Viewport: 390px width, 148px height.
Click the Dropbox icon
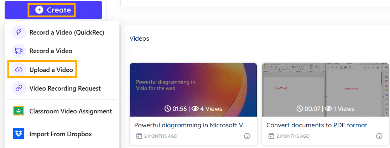tap(19, 134)
